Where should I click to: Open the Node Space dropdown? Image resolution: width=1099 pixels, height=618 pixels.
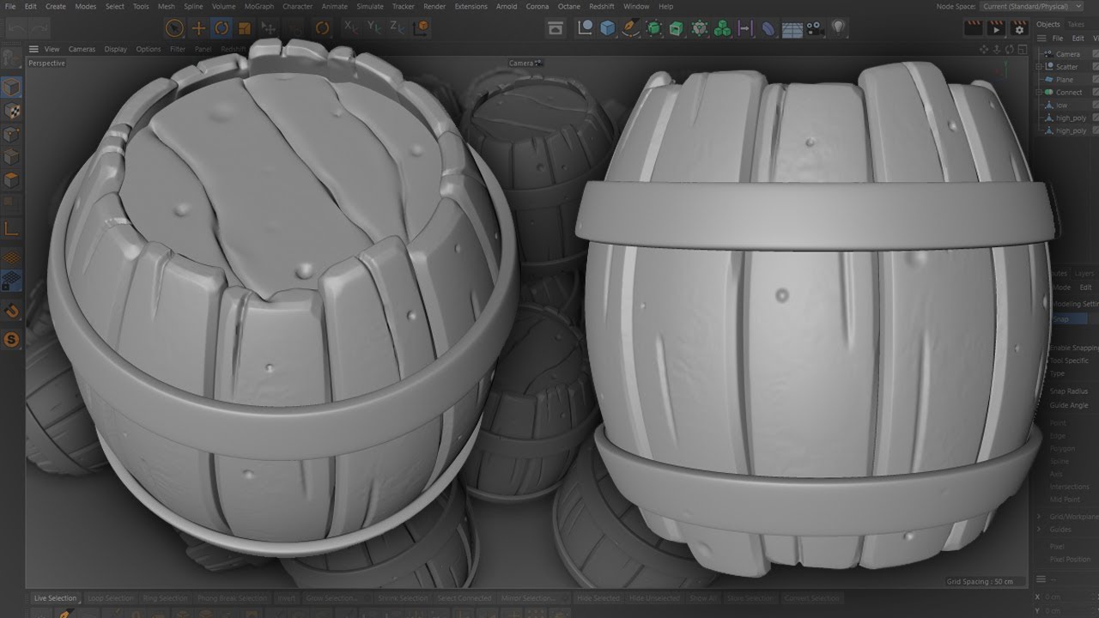tap(1032, 6)
